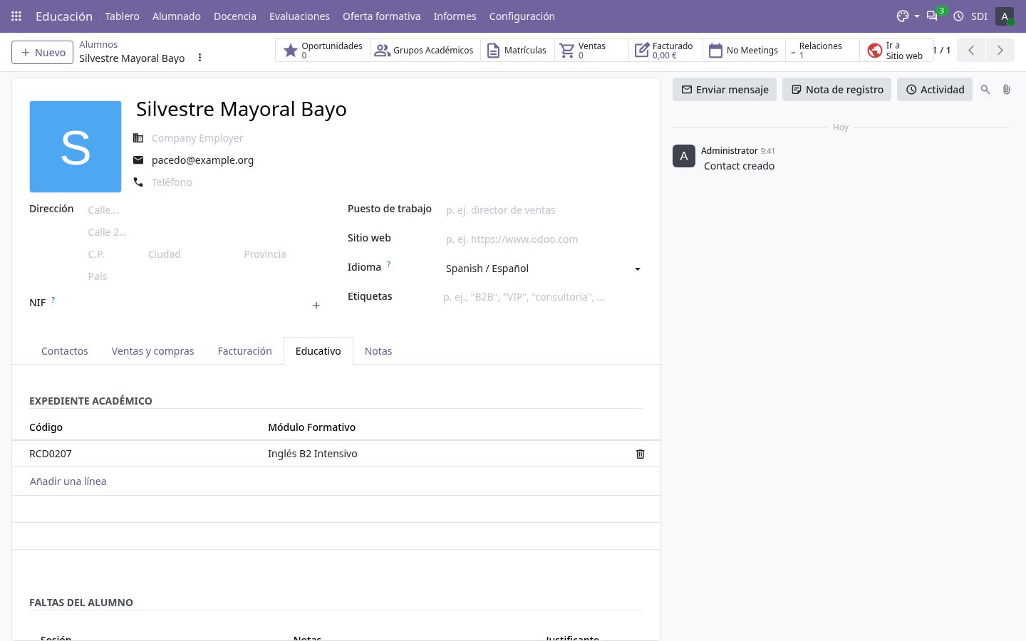
Task: Open the activities clock icon
Action: 958,16
